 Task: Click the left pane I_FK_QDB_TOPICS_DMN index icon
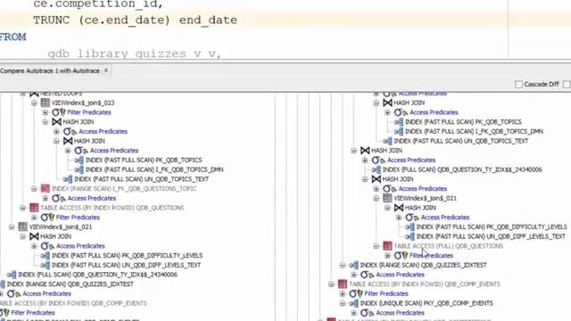79,169
